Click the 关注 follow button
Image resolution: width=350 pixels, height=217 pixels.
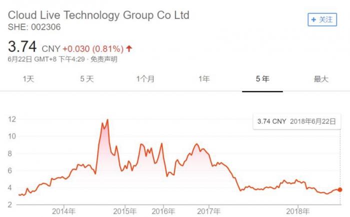tap(321, 19)
